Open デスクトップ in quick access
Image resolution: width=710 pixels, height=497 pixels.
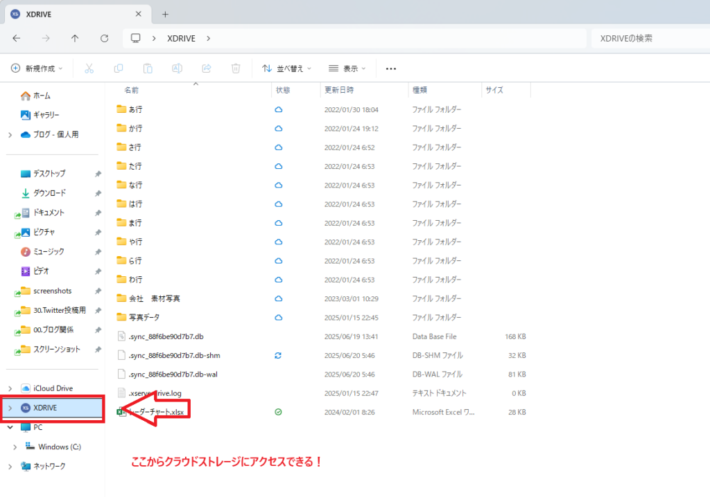[x=43, y=174]
